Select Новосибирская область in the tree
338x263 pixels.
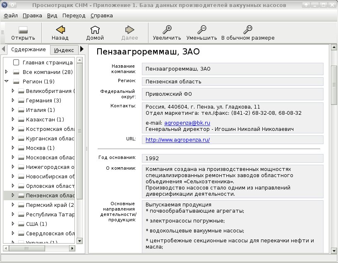coord(50,177)
